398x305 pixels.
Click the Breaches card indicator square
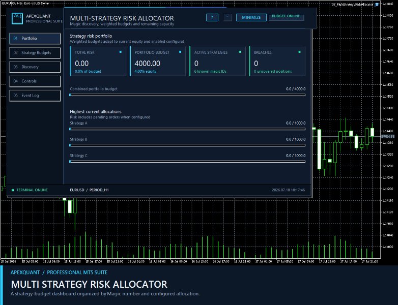[299, 52]
